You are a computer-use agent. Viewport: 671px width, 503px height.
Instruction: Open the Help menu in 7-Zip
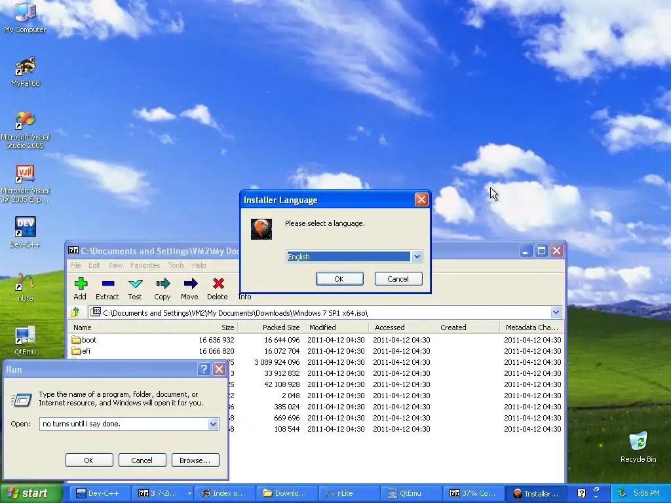click(199, 265)
